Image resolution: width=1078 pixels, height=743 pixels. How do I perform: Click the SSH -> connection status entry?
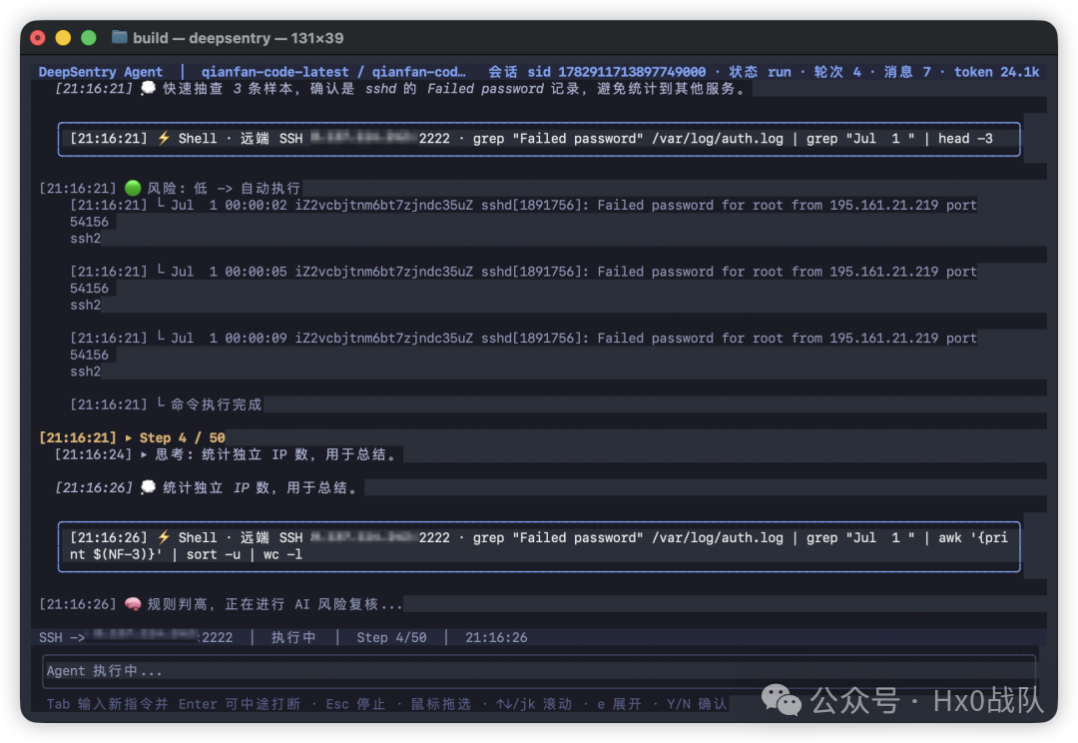(136, 637)
